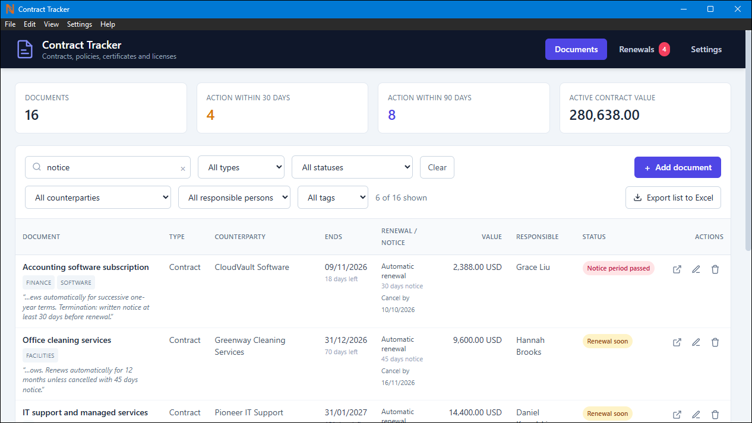The width and height of the screenshot is (752, 423).
Task: Click the Hannah Brooks responsible cell
Action: (530, 346)
